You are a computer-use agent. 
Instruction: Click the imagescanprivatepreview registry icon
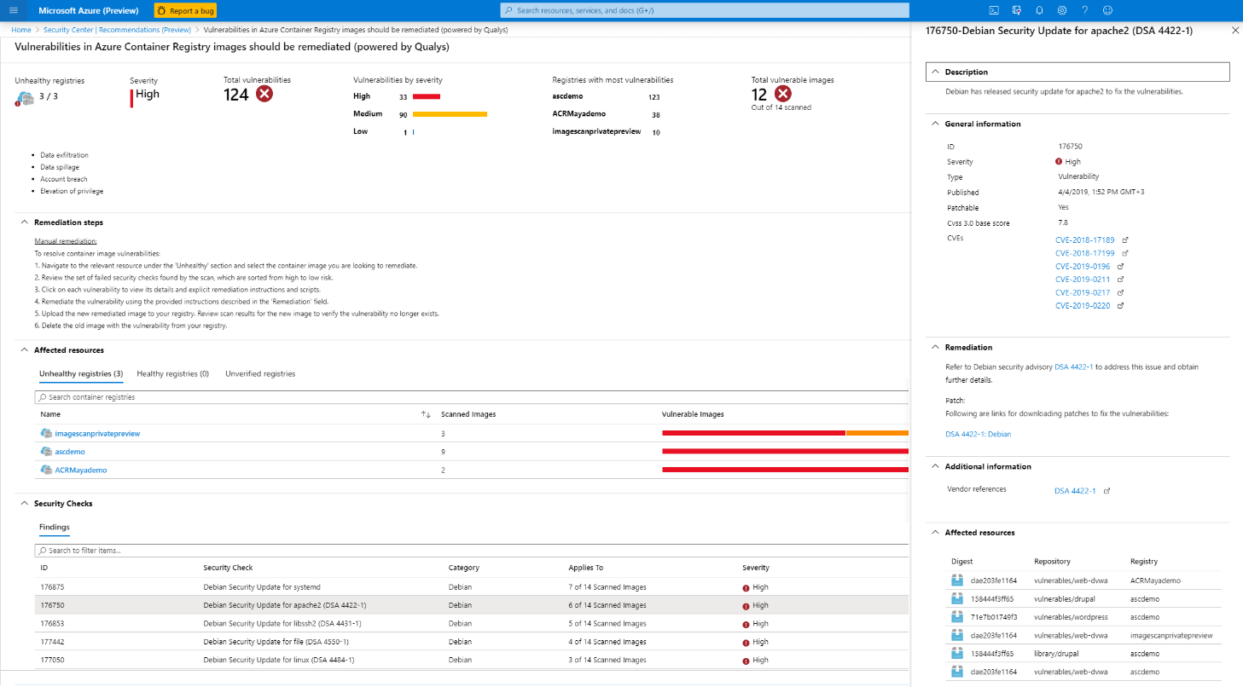click(46, 433)
